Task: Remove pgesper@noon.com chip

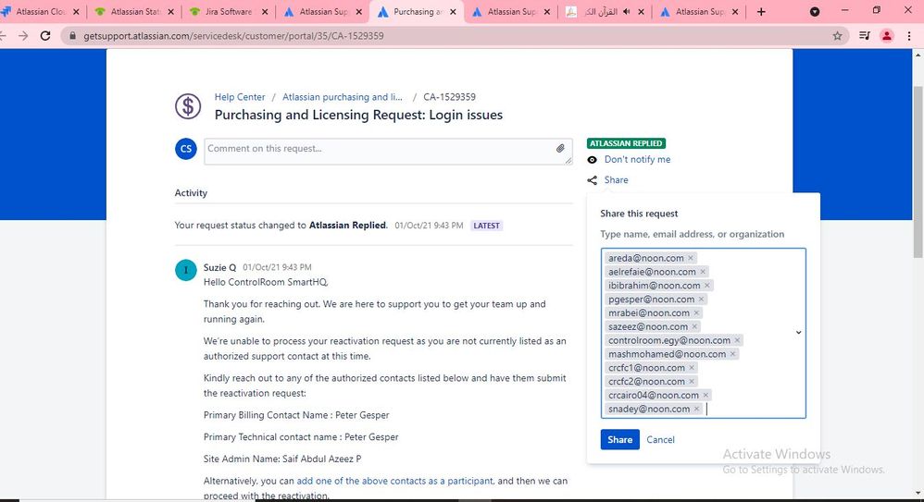Action: (701, 299)
